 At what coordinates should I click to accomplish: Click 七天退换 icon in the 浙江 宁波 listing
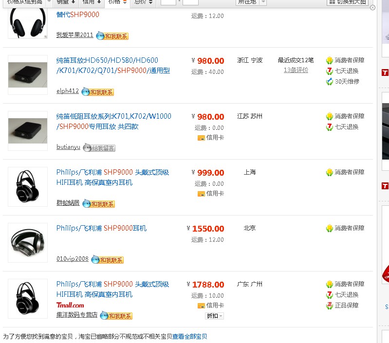(329, 71)
